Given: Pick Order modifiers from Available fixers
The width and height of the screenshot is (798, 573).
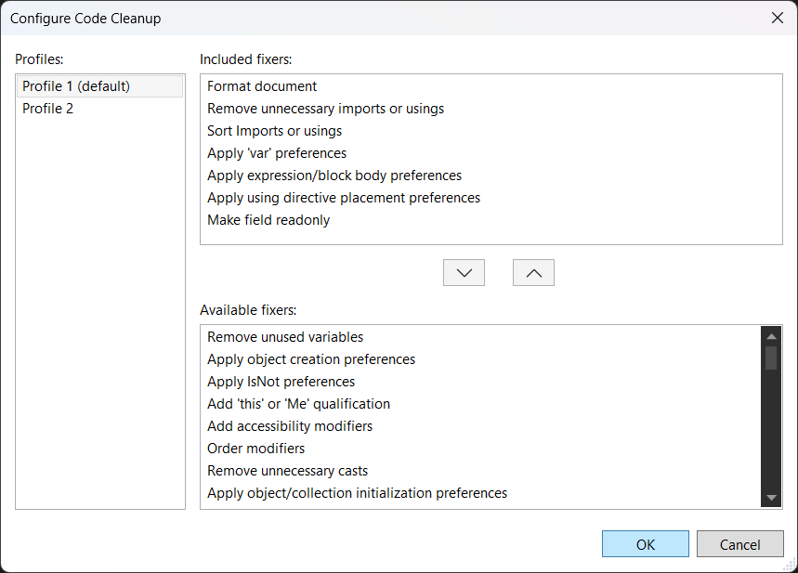Looking at the screenshot, I should pos(255,449).
